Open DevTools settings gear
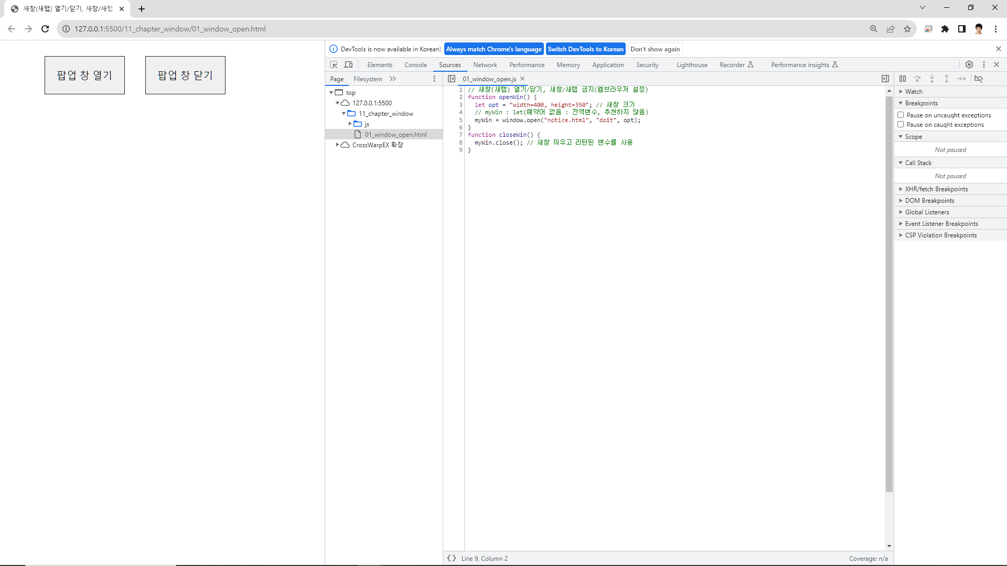The width and height of the screenshot is (1007, 566). click(969, 64)
